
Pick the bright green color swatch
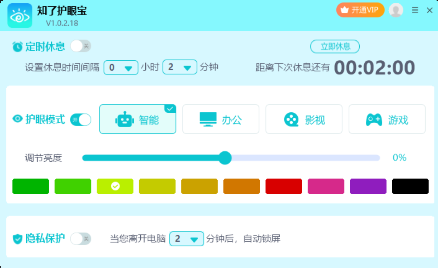pyautogui.click(x=73, y=186)
